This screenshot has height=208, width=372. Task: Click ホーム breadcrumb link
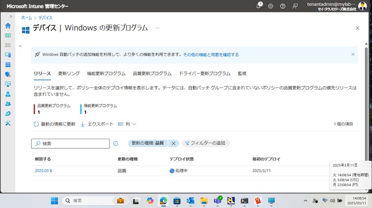click(26, 18)
